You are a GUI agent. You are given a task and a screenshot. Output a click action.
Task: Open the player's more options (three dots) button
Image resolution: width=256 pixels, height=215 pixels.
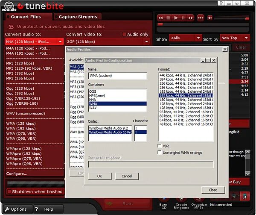[201, 18]
